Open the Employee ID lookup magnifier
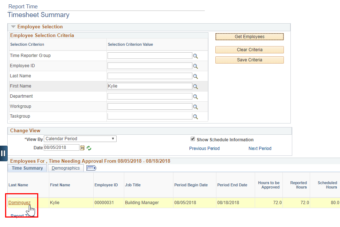340x227 pixels. (196, 65)
